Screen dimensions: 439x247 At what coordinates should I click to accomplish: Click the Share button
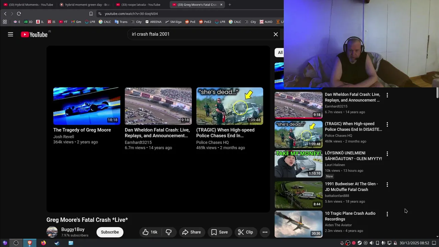click(x=191, y=232)
